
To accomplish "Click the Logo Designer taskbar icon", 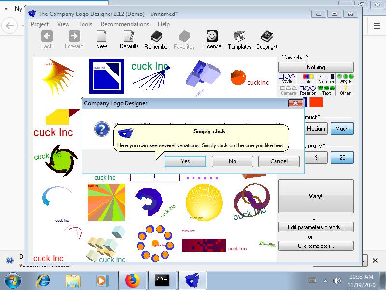I will pos(192,281).
